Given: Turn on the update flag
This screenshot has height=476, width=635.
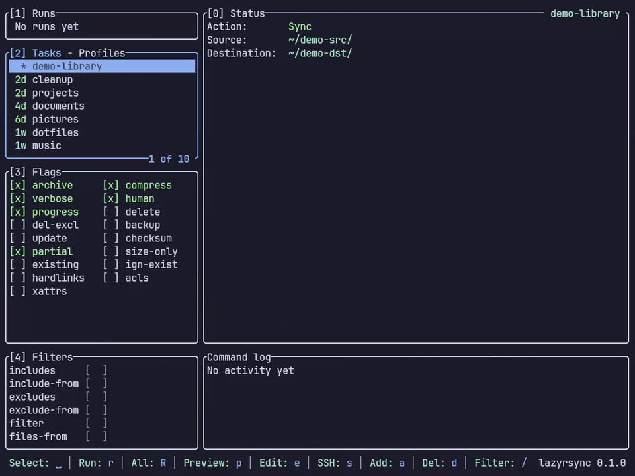Looking at the screenshot, I should [18, 239].
